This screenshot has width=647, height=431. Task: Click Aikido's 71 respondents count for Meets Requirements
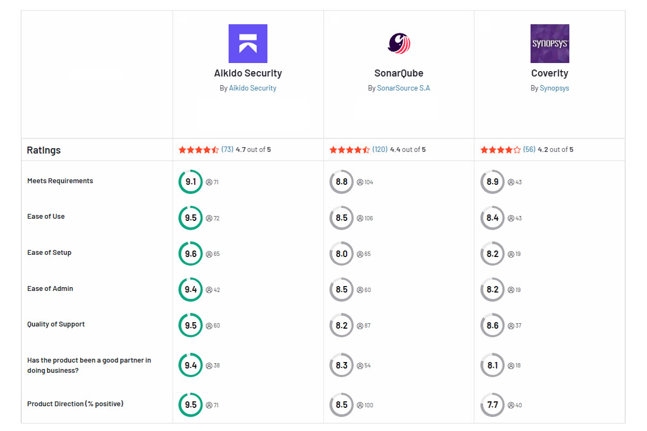(212, 182)
